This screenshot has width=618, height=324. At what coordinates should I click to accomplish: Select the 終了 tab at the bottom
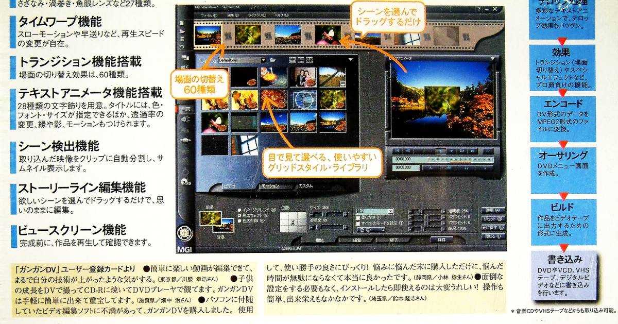coord(394,240)
